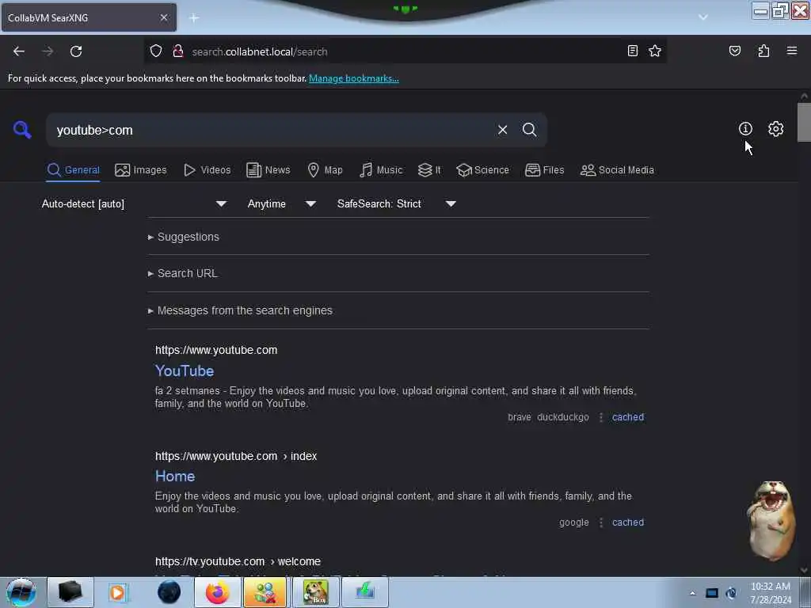Open Firefox application menu
The width and height of the screenshot is (811, 608).
(x=791, y=51)
